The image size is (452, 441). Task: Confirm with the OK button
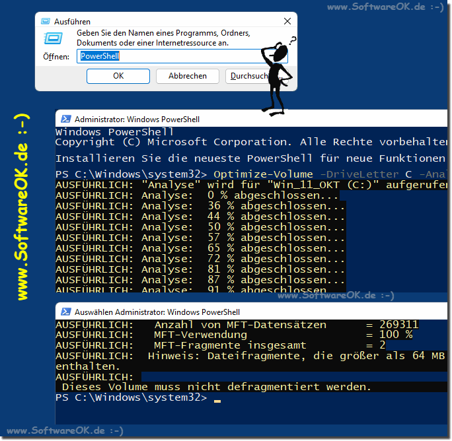(118, 76)
